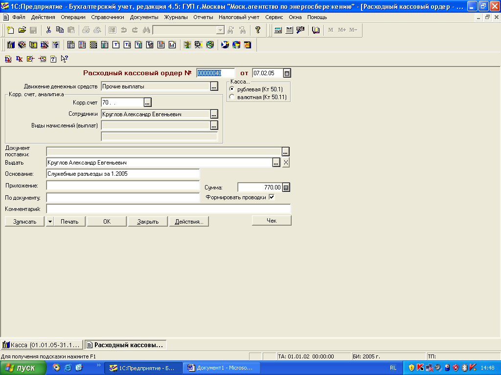Clear the Выдать field with X button
Screen dimensions: 501x375
(x=286, y=163)
